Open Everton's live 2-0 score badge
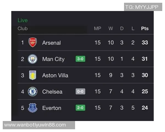 click(x=80, y=108)
